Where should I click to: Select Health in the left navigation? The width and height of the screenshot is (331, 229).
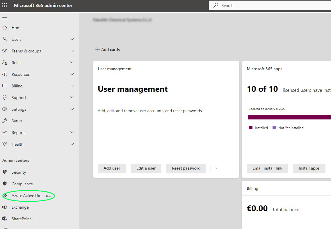click(x=17, y=144)
